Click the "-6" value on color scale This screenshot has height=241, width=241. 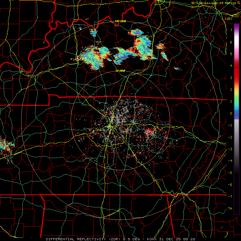click(x=230, y=185)
